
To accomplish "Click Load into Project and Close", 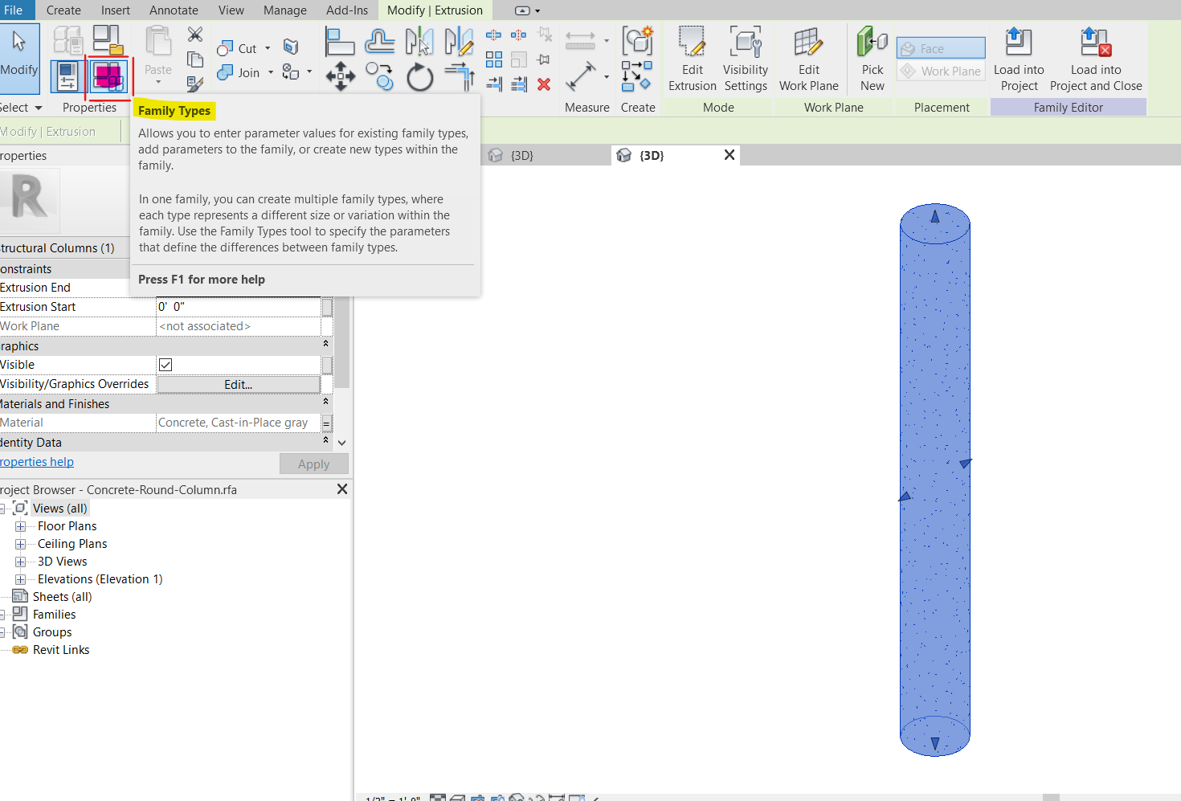I will (1095, 59).
